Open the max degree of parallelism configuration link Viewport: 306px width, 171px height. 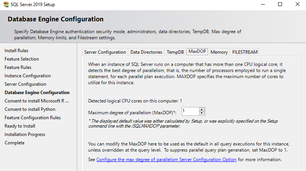coord(166,160)
